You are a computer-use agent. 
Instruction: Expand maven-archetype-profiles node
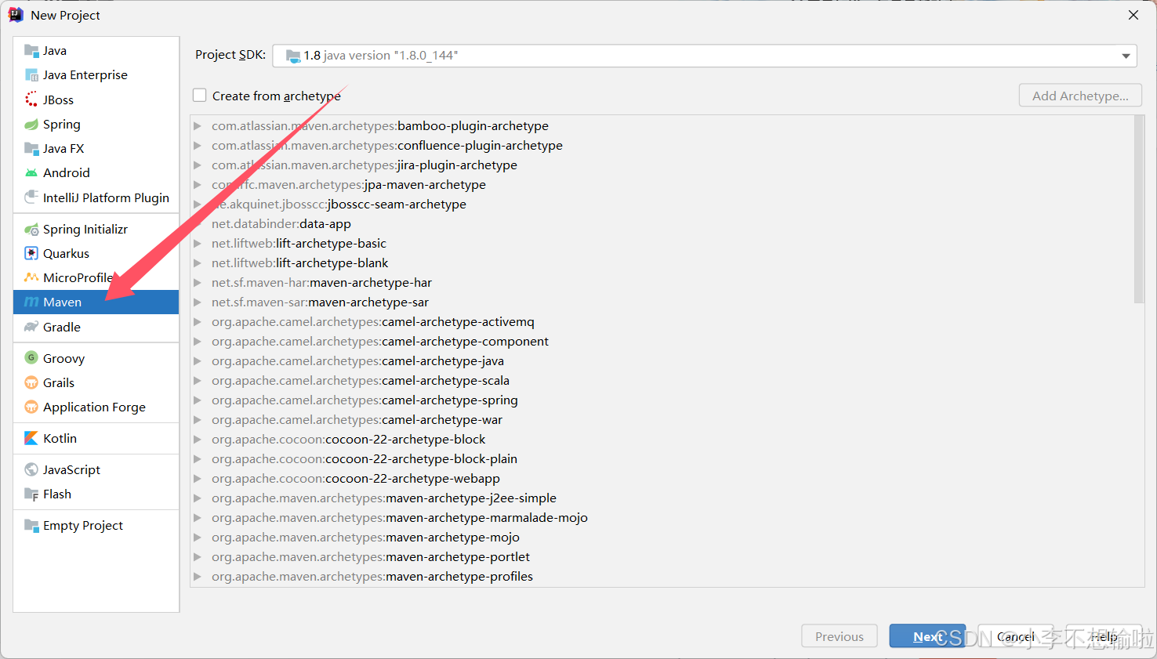point(198,576)
